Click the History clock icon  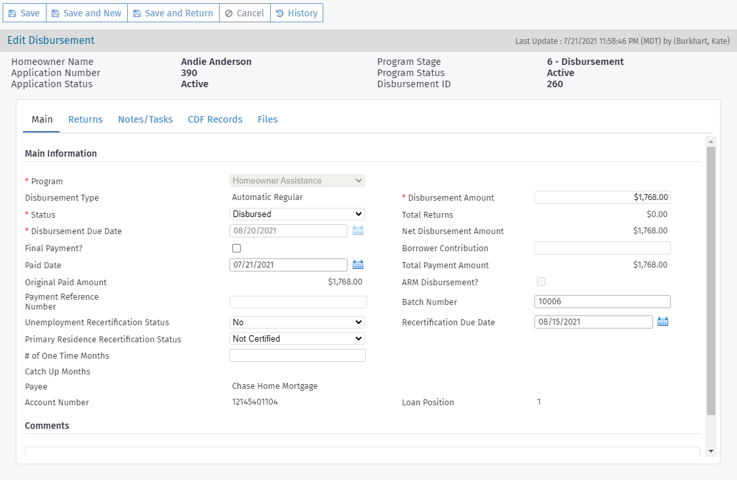tap(278, 12)
